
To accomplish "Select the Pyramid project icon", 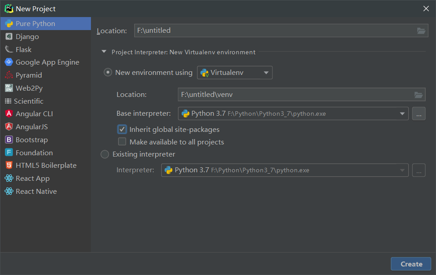I will (9, 75).
